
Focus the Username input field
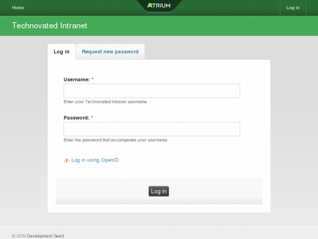point(152,91)
